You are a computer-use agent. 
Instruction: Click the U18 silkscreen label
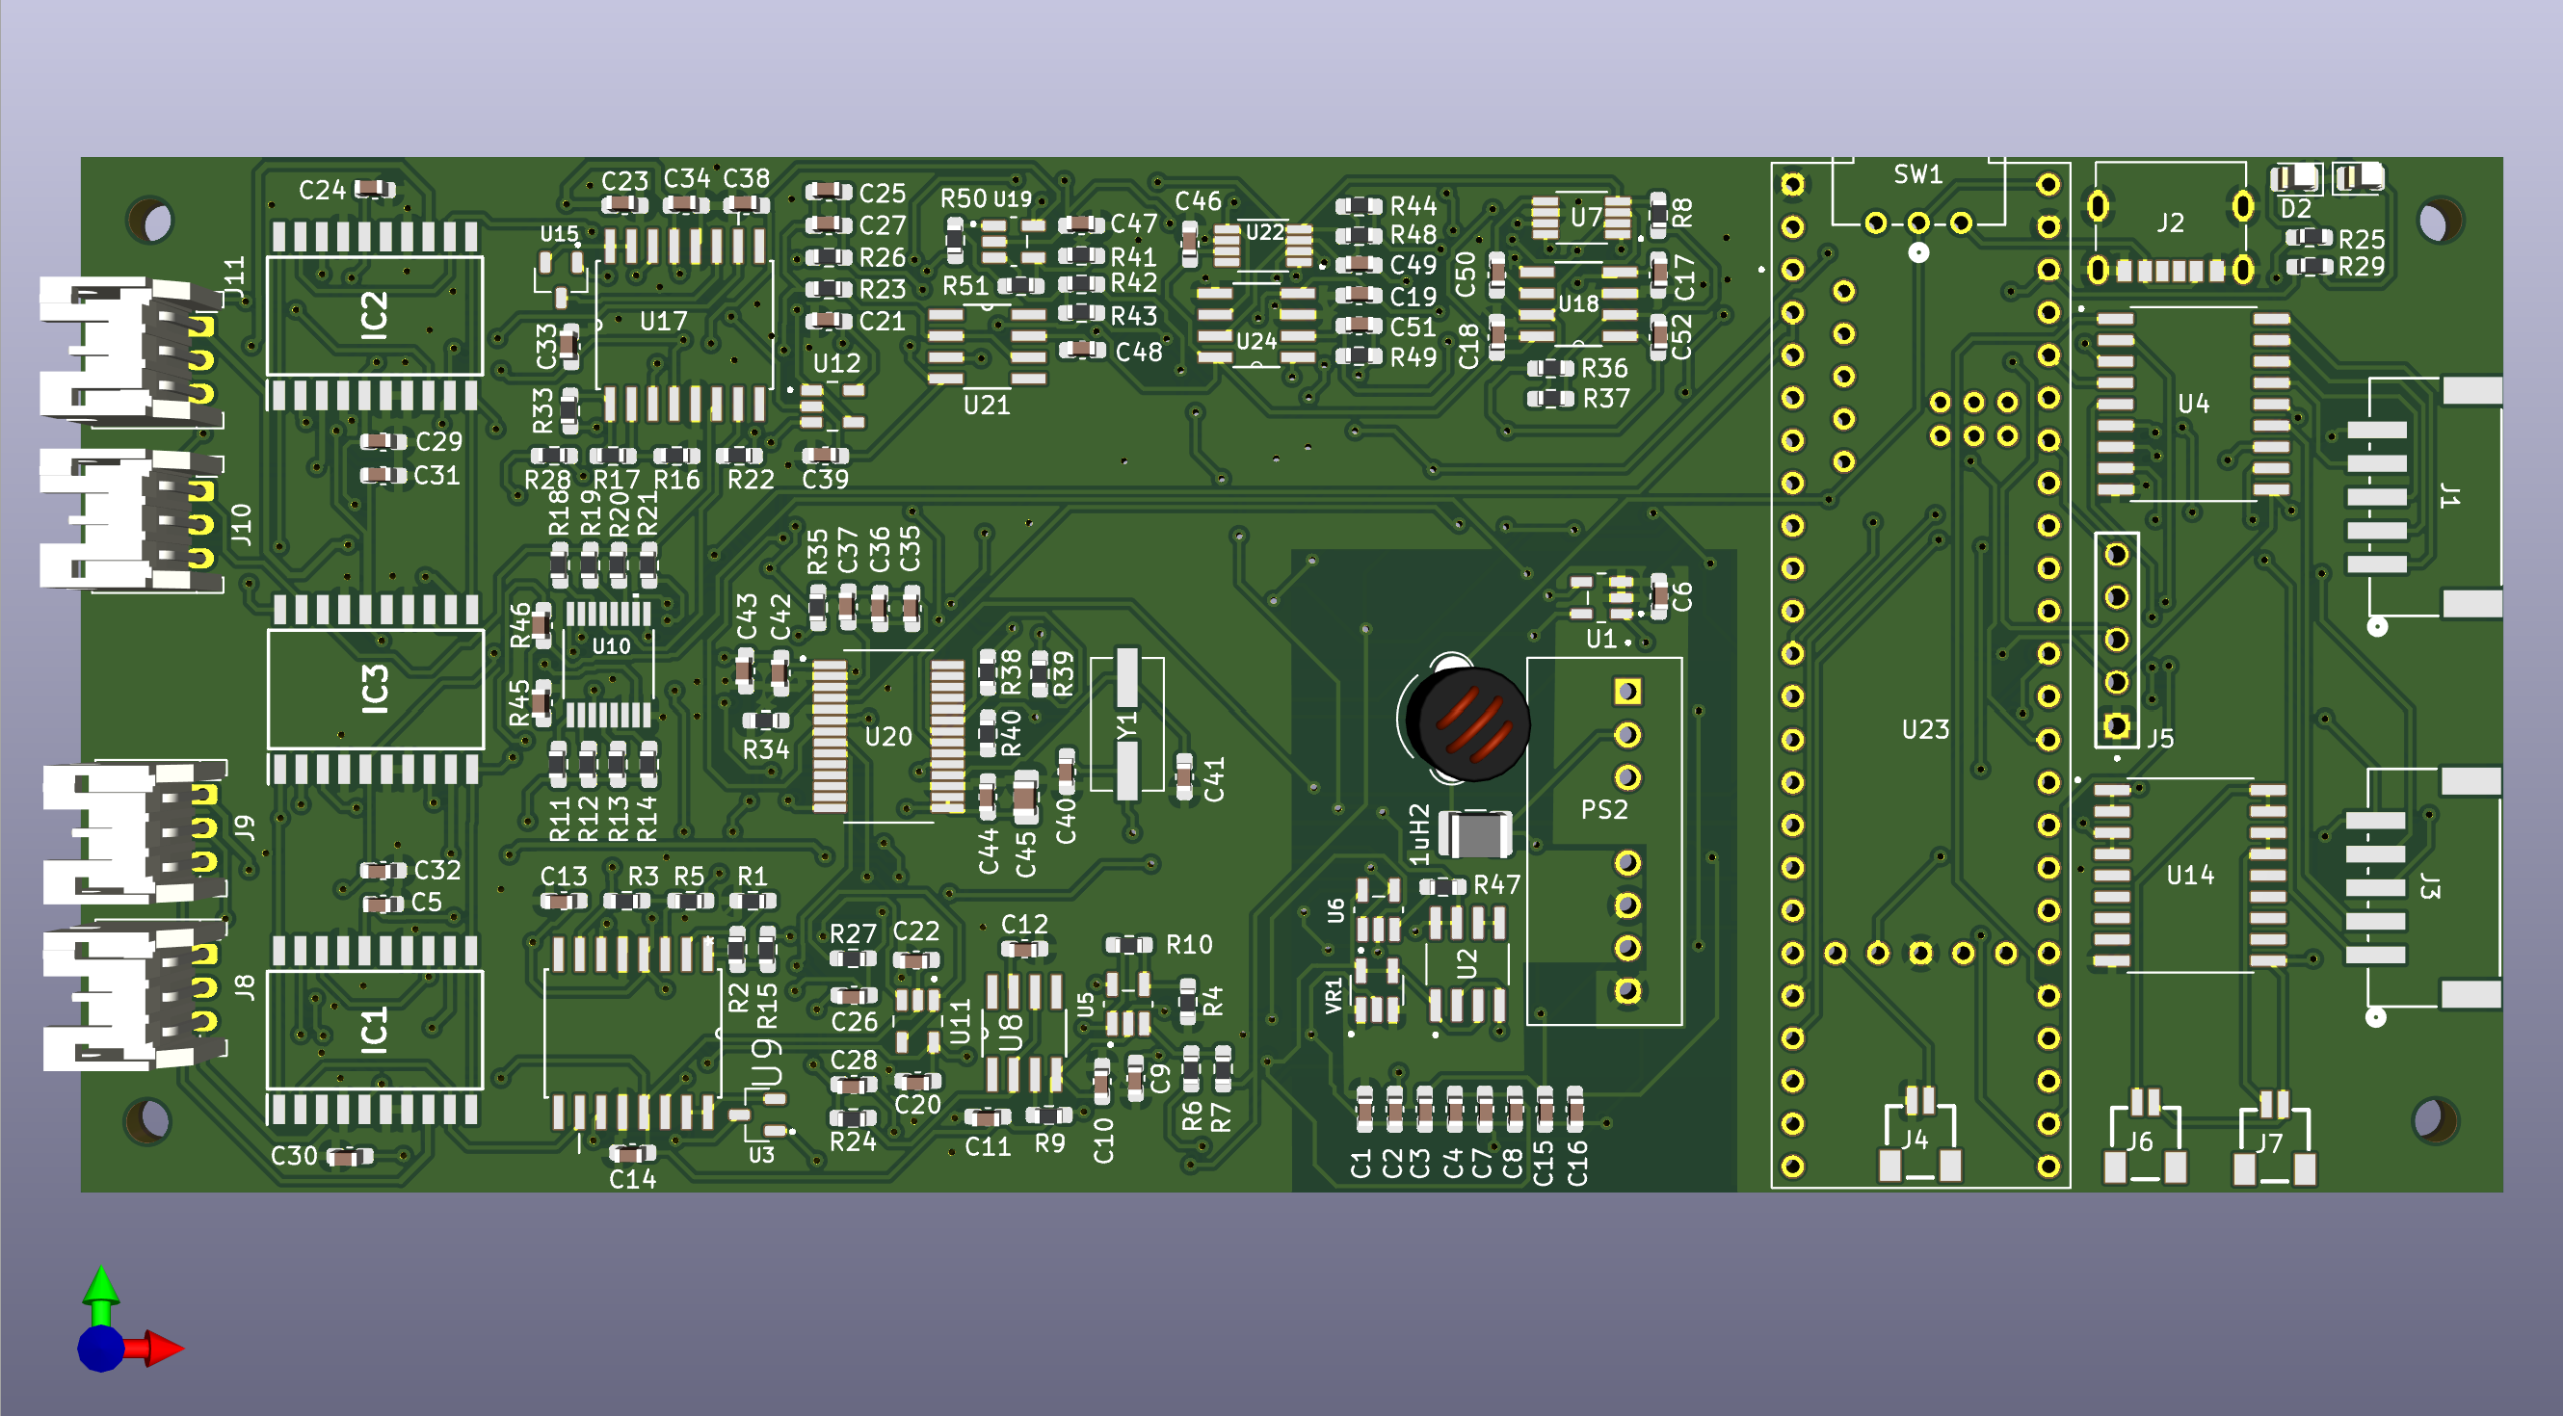1578,303
